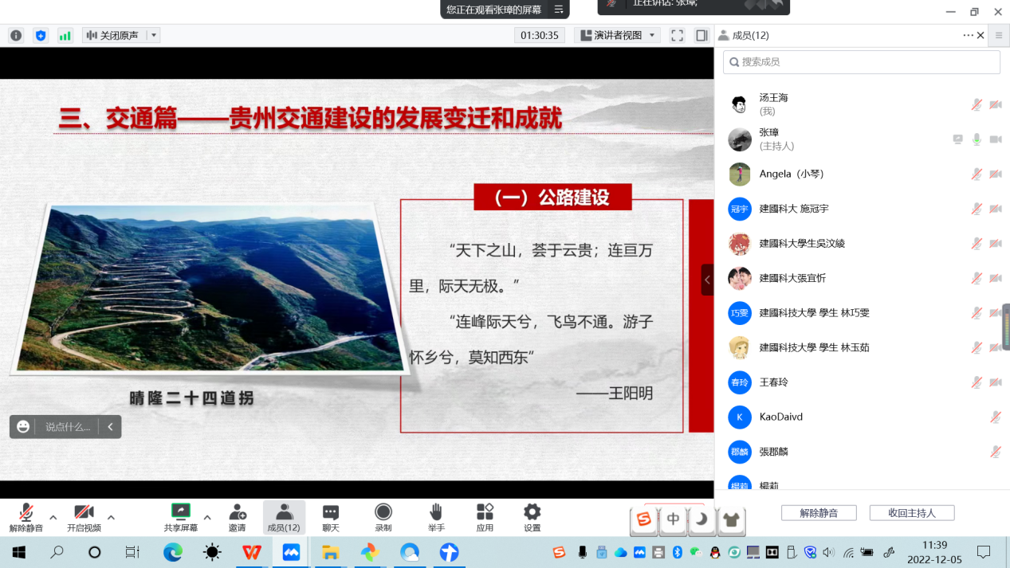1010x568 pixels.
Task: Click the meeting info icon at top-left
Action: coord(16,36)
